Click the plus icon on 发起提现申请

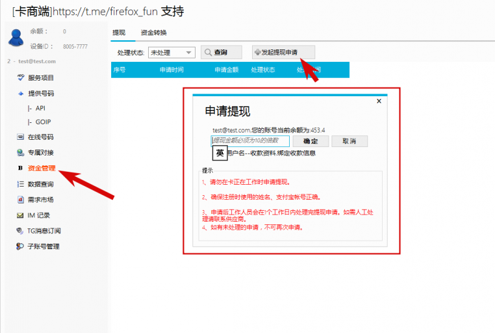pyautogui.click(x=257, y=52)
